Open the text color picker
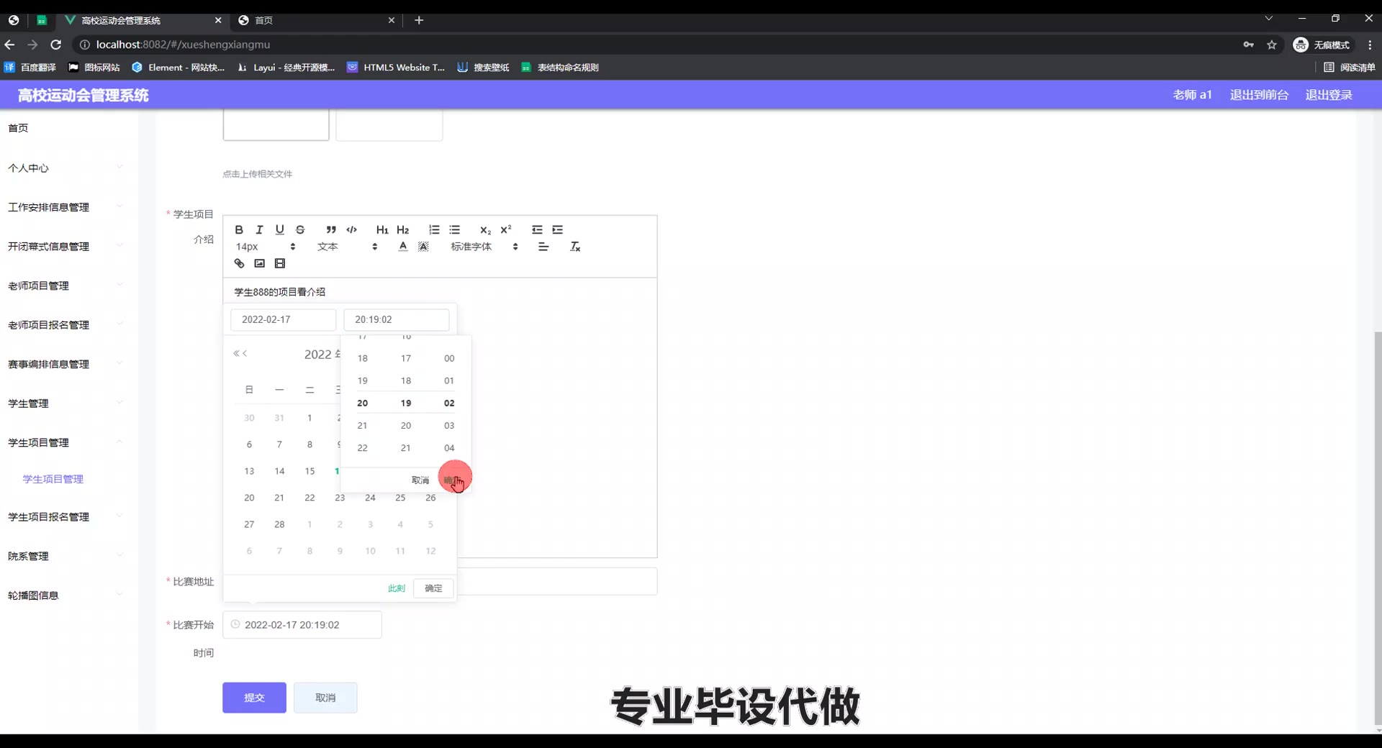The width and height of the screenshot is (1382, 748). [403, 247]
